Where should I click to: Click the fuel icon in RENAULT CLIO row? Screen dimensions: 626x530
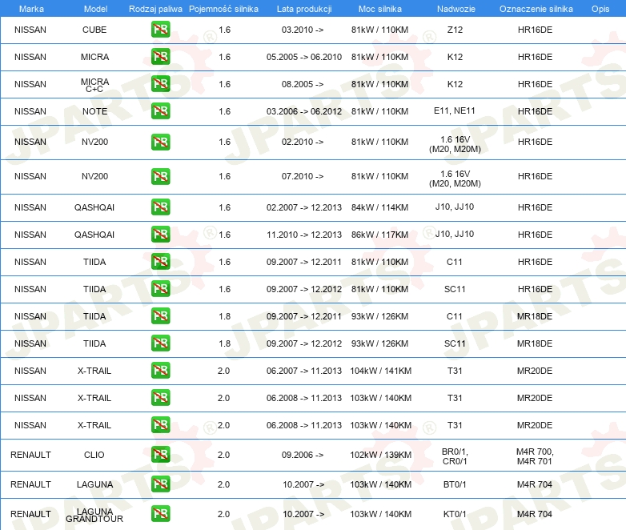tap(160, 455)
